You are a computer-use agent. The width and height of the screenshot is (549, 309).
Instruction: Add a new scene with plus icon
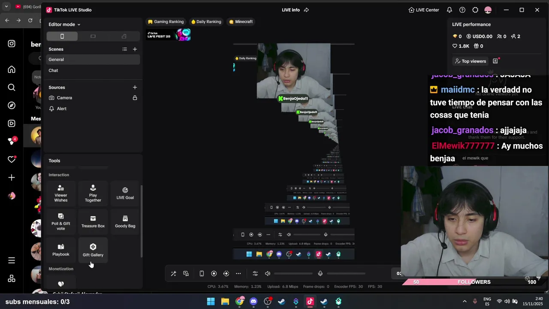[135, 49]
